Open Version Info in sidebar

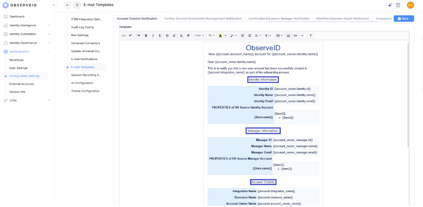(x=17, y=92)
